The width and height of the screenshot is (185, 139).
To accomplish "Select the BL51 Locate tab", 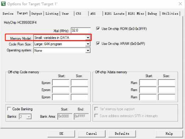I will click(x=114, y=14).
